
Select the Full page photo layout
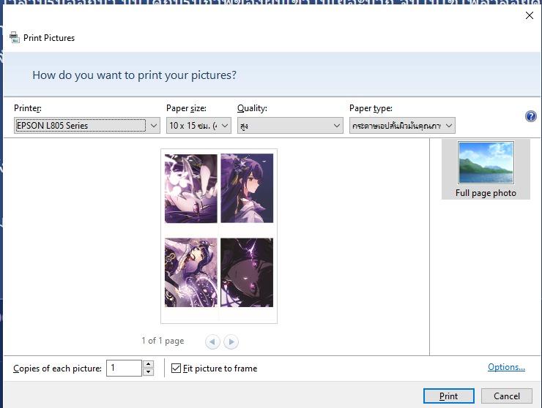click(486, 169)
